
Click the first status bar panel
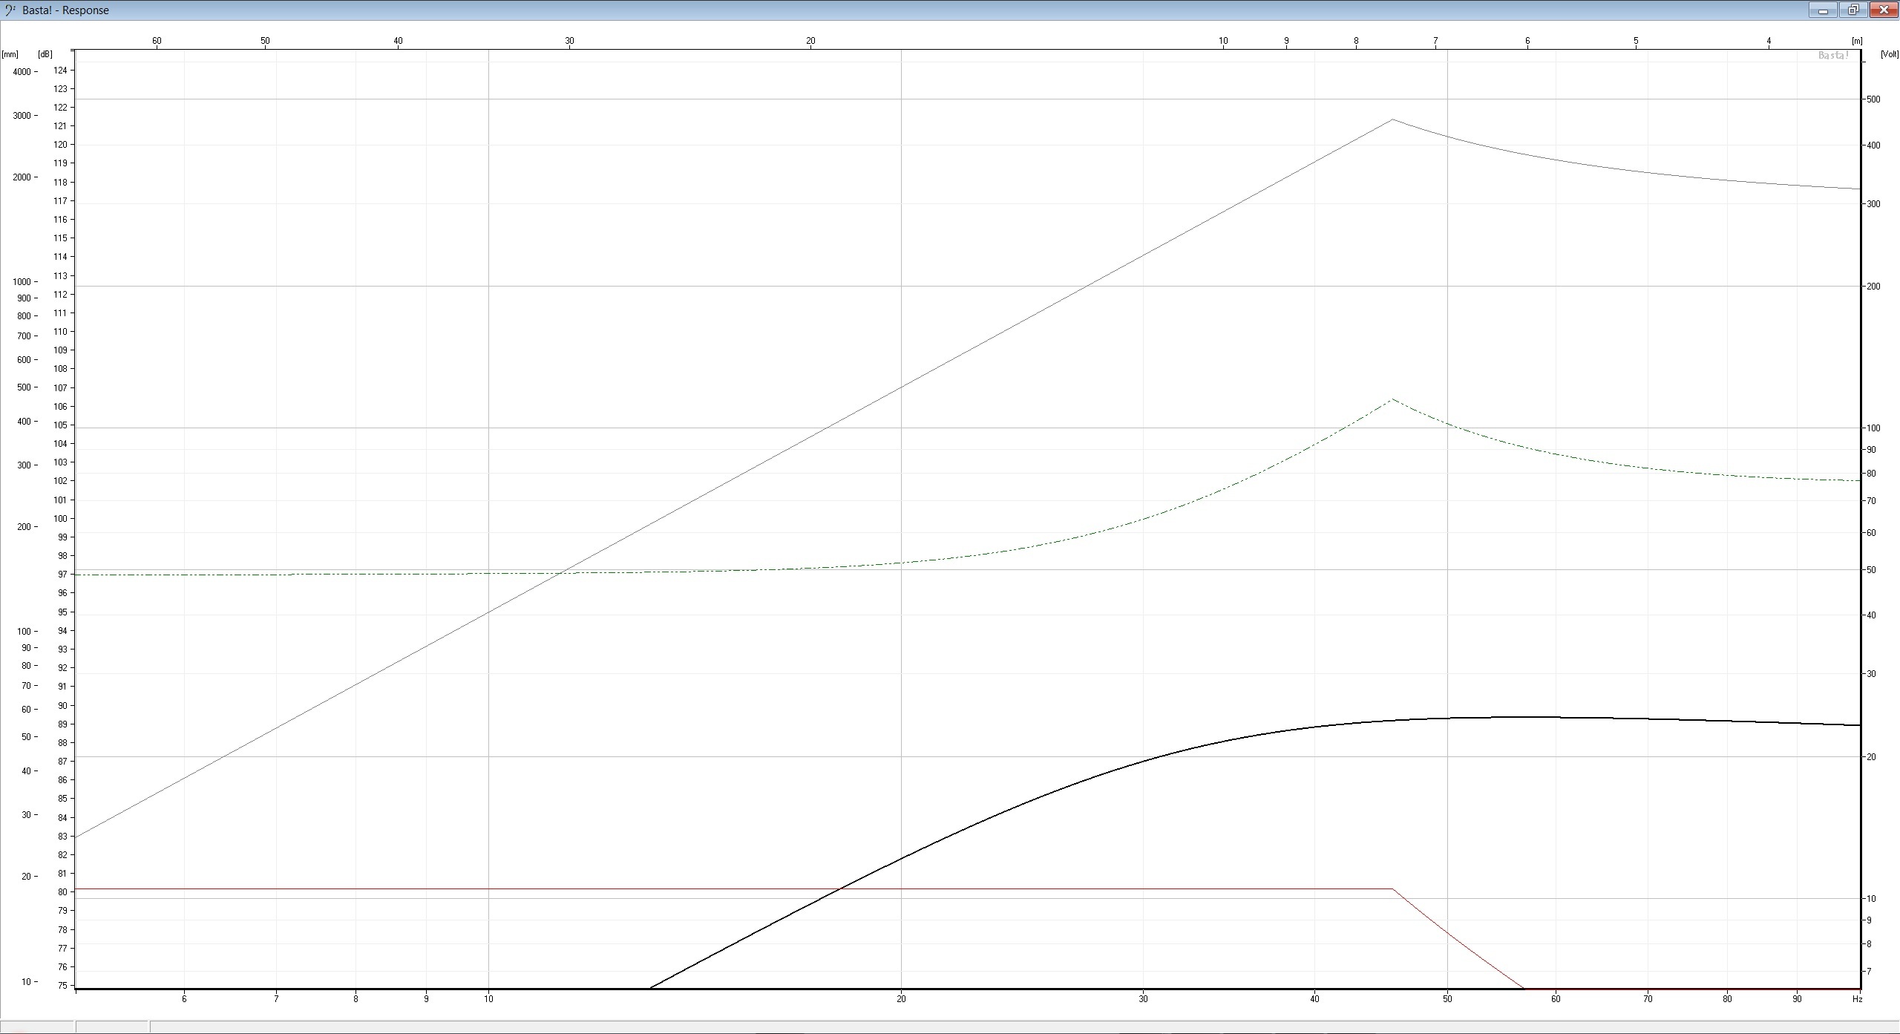(37, 1027)
